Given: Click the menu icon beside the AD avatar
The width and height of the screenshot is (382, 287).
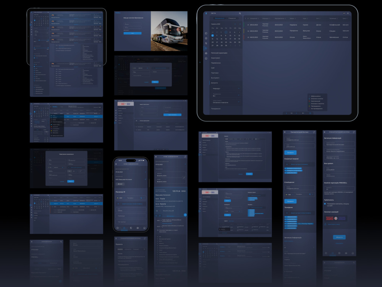Looking at the screenshot, I should [x=348, y=13].
